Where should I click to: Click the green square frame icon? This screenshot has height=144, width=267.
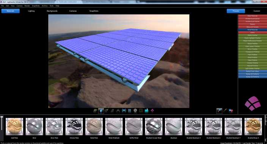coord(141,110)
